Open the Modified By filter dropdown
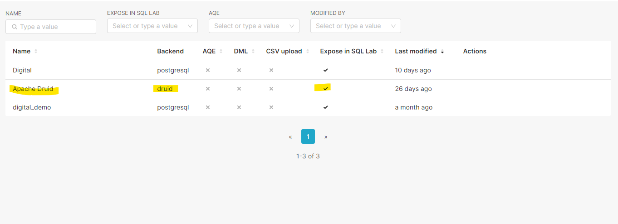The width and height of the screenshot is (618, 224). pos(355,26)
